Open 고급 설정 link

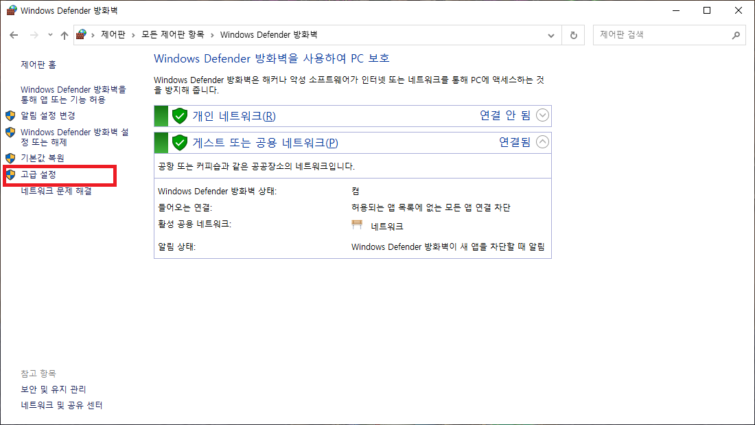(x=38, y=174)
